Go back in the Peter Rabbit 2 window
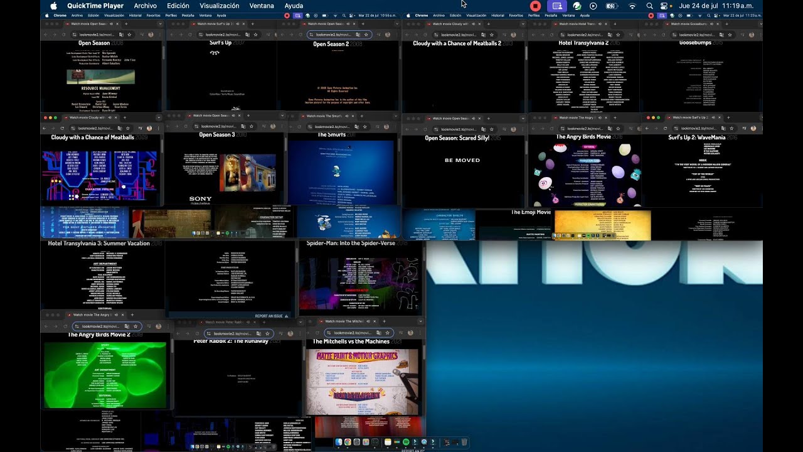 pyautogui.click(x=179, y=333)
